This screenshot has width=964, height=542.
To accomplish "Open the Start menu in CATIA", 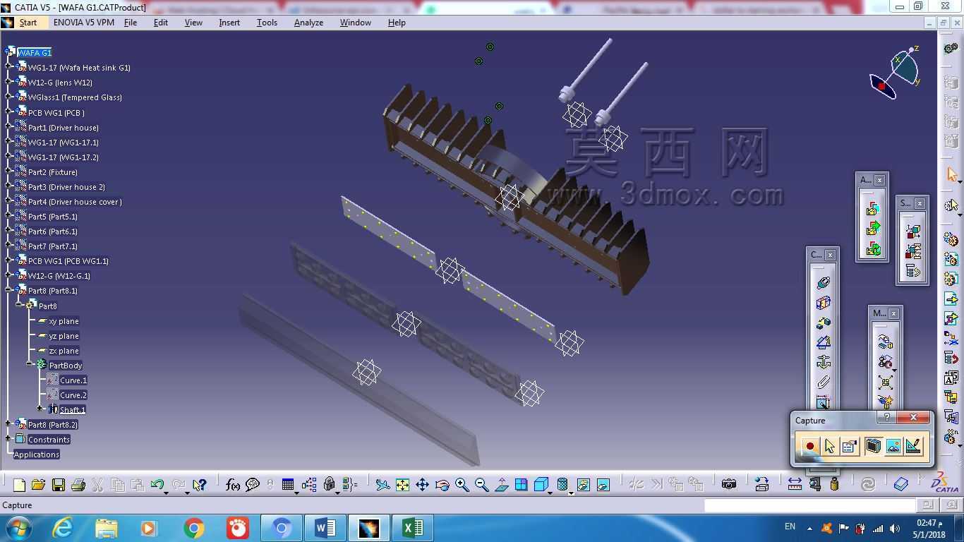I will click(x=28, y=23).
